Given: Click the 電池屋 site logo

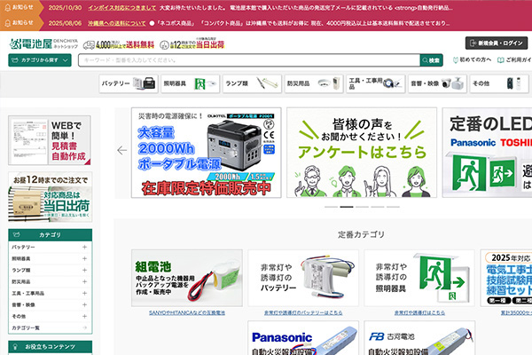Looking at the screenshot, I should click(42, 43).
